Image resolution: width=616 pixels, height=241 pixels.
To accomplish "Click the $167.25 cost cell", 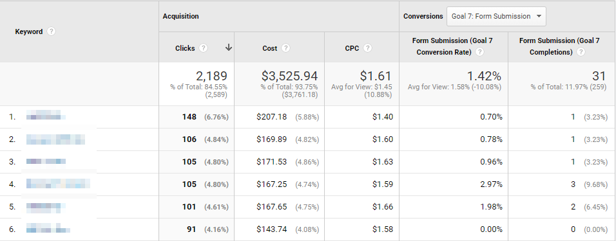I will 279,184.
